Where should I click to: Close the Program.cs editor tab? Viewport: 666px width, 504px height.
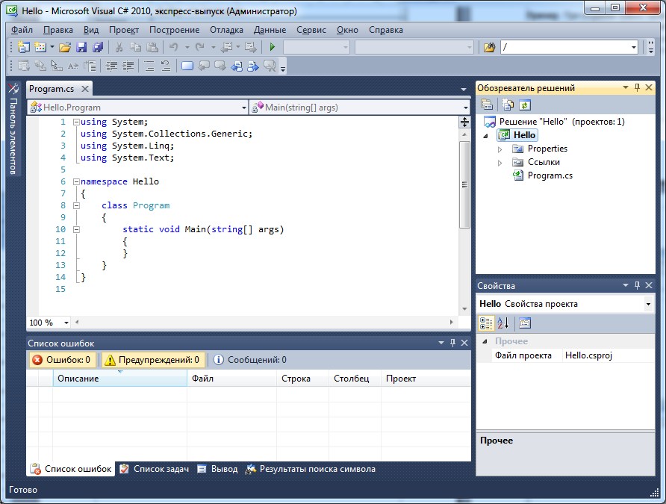click(85, 89)
